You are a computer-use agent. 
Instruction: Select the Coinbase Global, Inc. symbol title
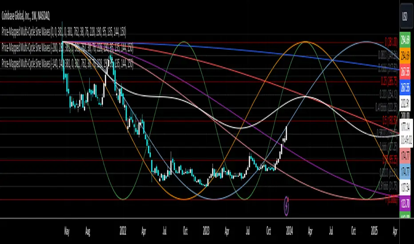point(26,16)
